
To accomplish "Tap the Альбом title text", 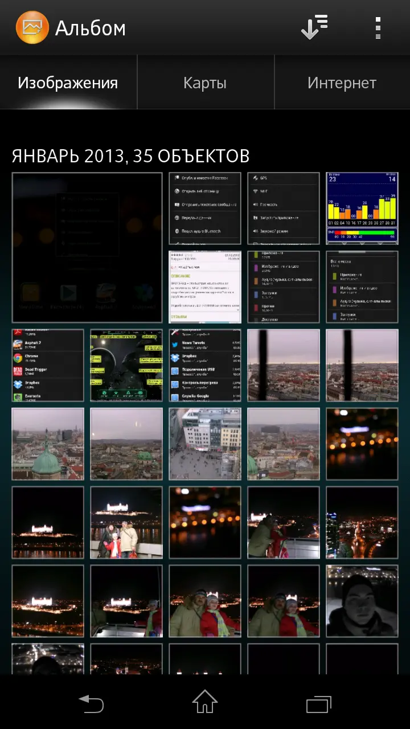I will coord(90,28).
